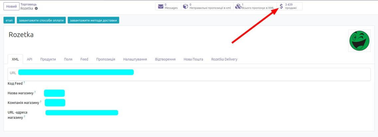
Task: Click the Назва магазину field value
Action: (54, 93)
